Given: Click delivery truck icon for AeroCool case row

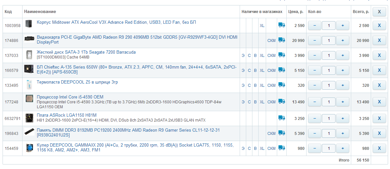Looking at the screenshot, I should 281,25.
